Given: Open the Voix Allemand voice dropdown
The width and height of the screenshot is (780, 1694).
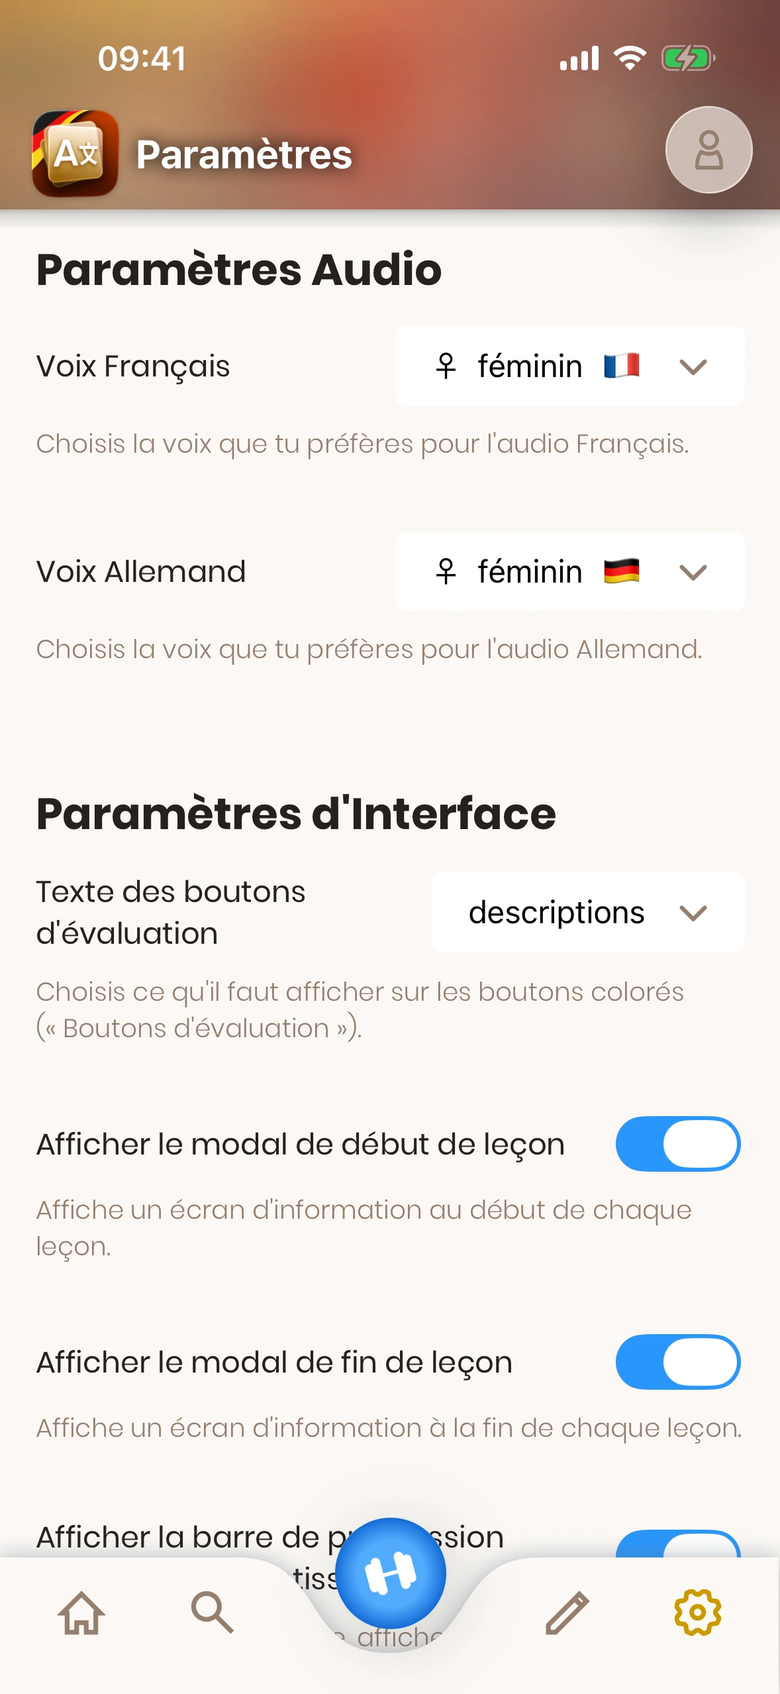Looking at the screenshot, I should point(569,571).
